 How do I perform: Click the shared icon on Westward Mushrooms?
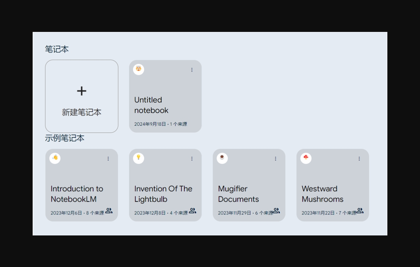pyautogui.click(x=360, y=211)
